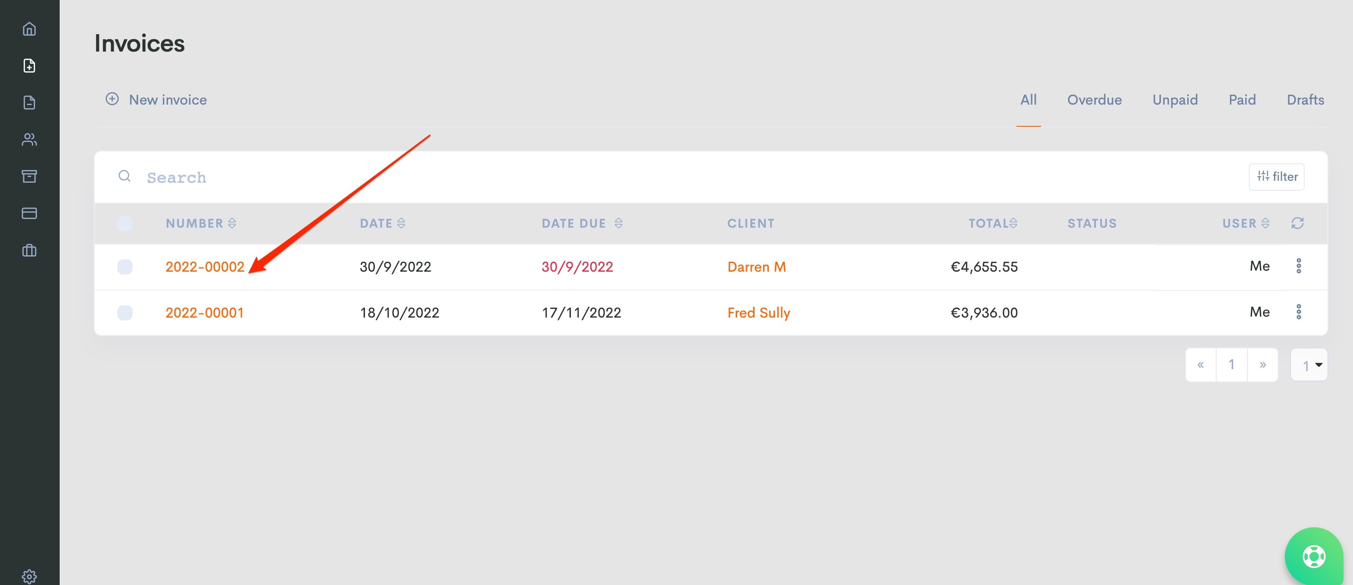
Task: Open the archive box sidebar icon
Action: pyautogui.click(x=29, y=176)
